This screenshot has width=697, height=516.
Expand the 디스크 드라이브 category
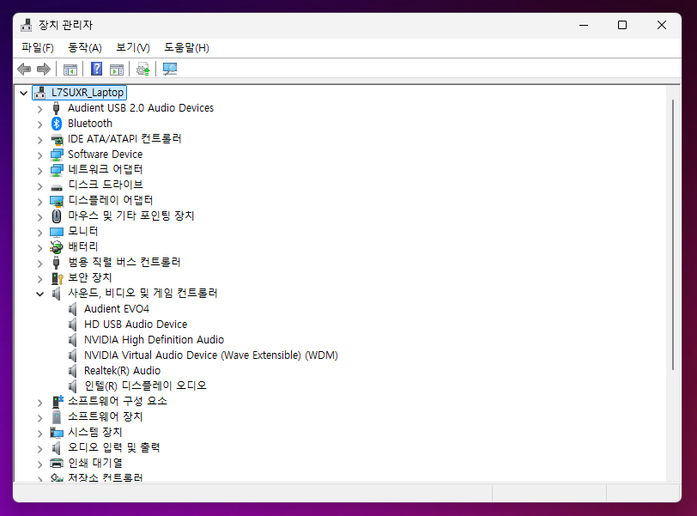40,186
